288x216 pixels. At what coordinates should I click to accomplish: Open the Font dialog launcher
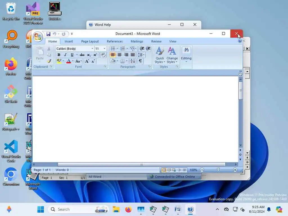[105, 67]
